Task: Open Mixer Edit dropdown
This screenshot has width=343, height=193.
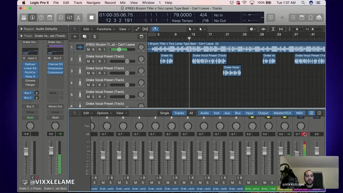Action: (88, 113)
